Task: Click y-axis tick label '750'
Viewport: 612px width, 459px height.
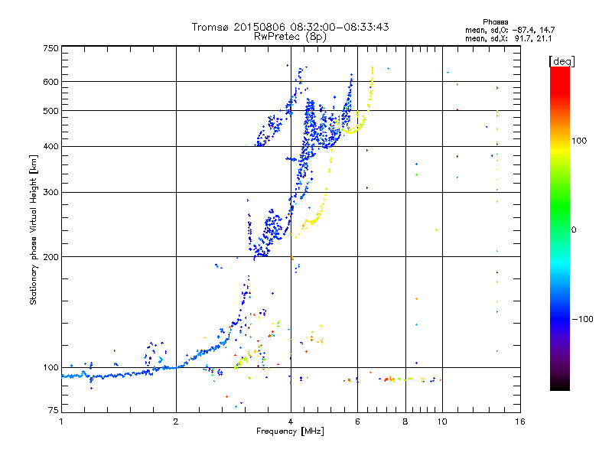Action: (x=50, y=48)
